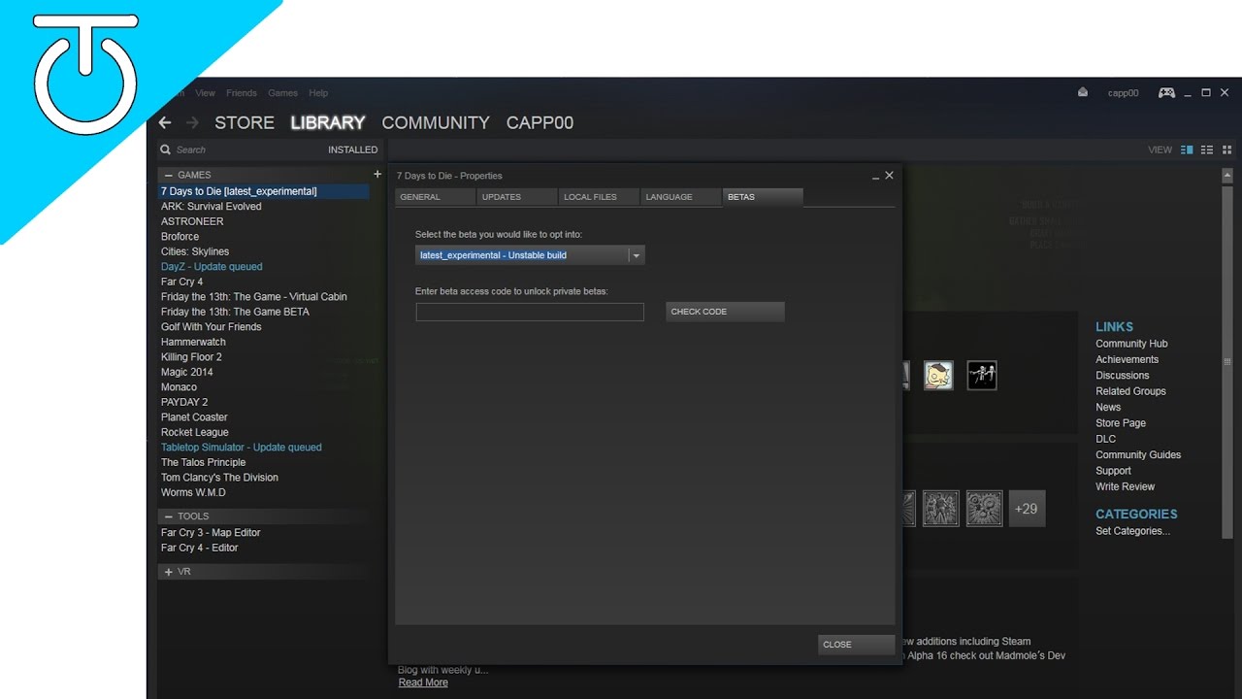Open the Steam inbox envelope icon
This screenshot has height=699, width=1242.
[1083, 92]
